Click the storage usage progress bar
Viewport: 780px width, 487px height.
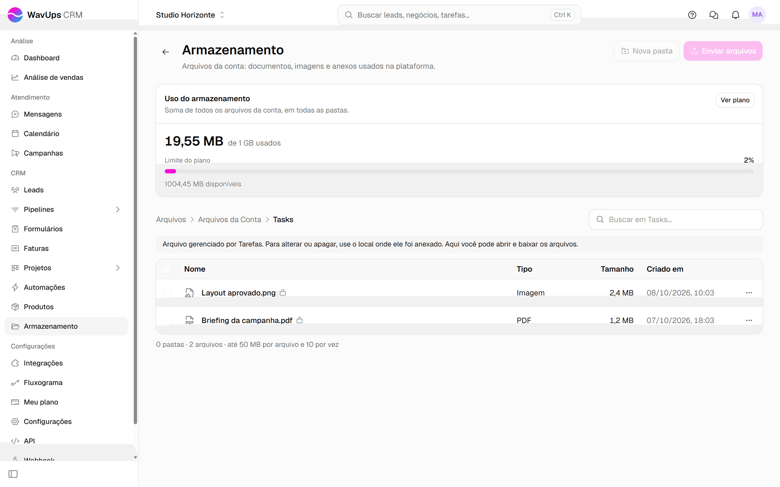[x=459, y=171]
